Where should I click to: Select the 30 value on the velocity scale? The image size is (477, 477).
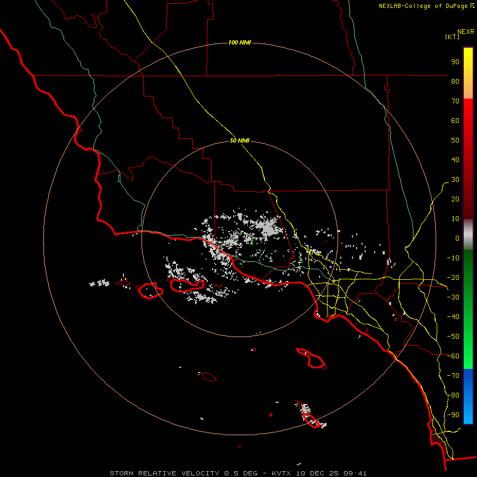coord(455,180)
